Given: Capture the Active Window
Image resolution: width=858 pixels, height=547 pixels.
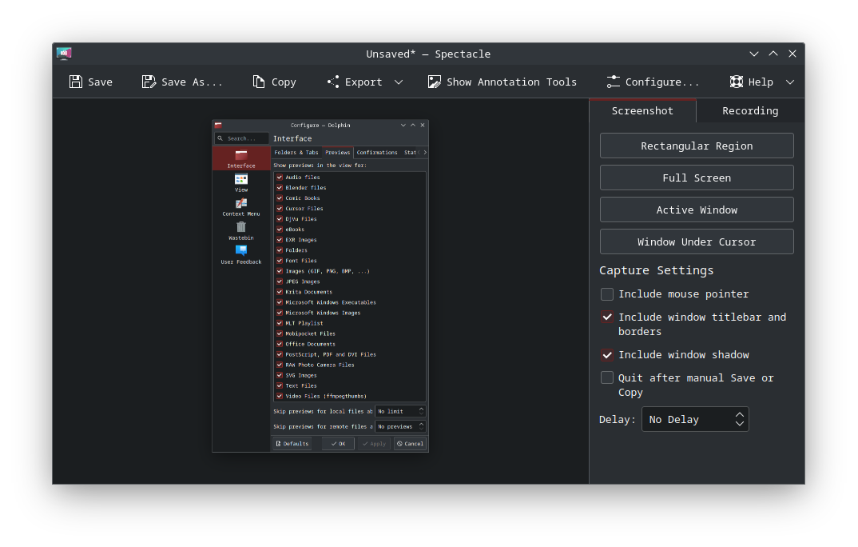Looking at the screenshot, I should tap(697, 210).
